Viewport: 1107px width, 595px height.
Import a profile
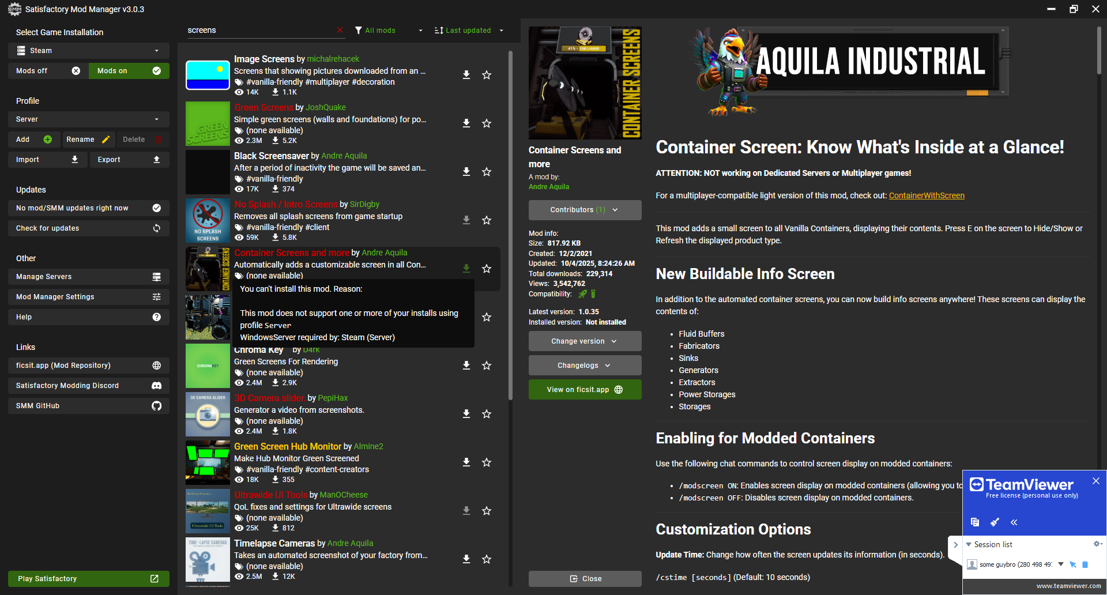click(48, 160)
